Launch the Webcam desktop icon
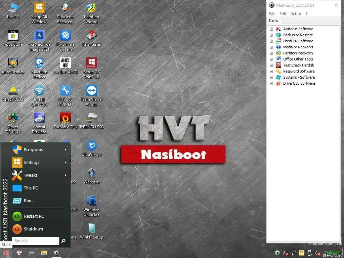The width and height of the screenshot is (344, 258). [x=91, y=176]
